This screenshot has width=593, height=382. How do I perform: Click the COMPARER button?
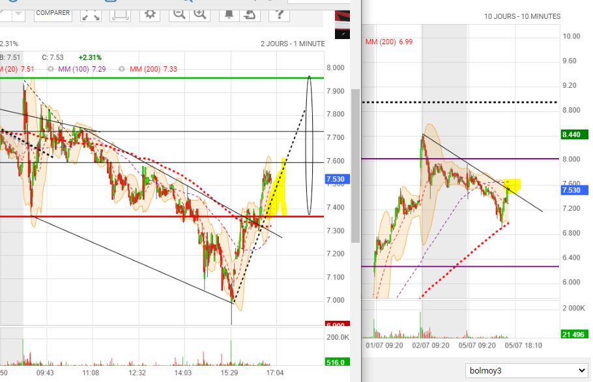pos(53,14)
